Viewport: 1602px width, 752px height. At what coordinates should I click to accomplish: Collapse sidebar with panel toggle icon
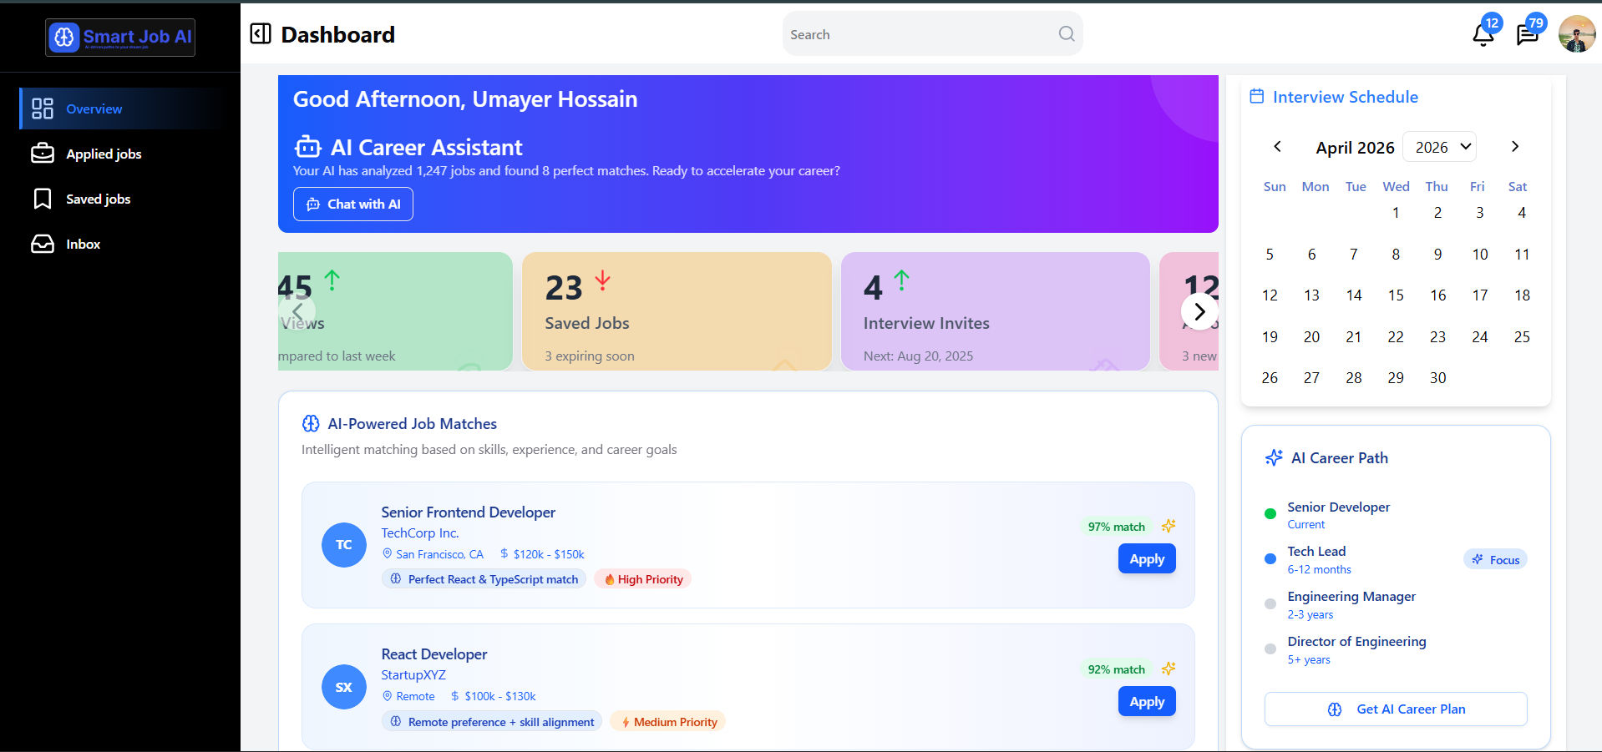click(261, 33)
